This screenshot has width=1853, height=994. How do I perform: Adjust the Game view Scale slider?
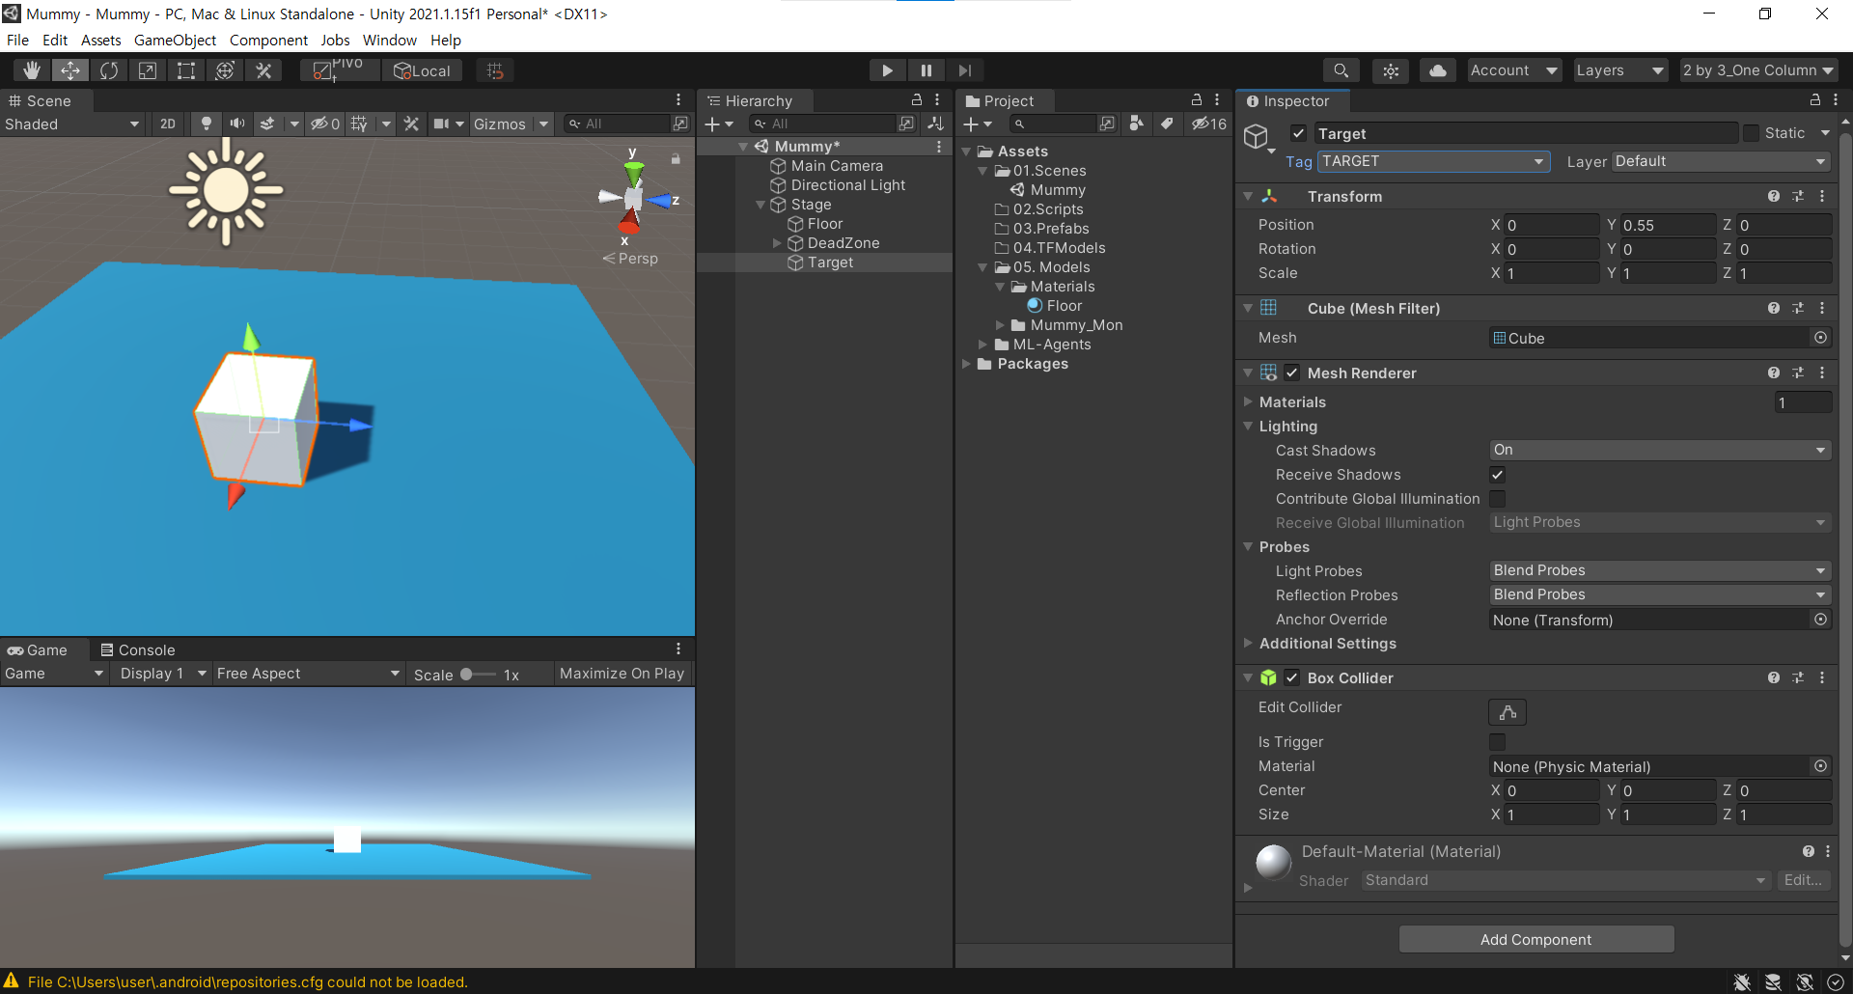click(478, 675)
